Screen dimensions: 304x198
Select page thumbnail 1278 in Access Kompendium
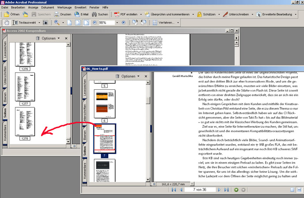pos(25,122)
